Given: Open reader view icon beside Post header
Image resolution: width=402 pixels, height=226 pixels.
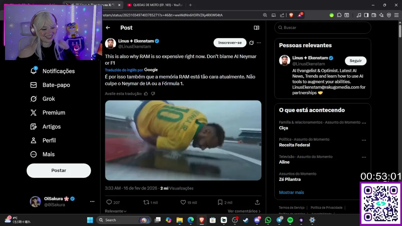Looking at the screenshot, I should pyautogui.click(x=257, y=28).
